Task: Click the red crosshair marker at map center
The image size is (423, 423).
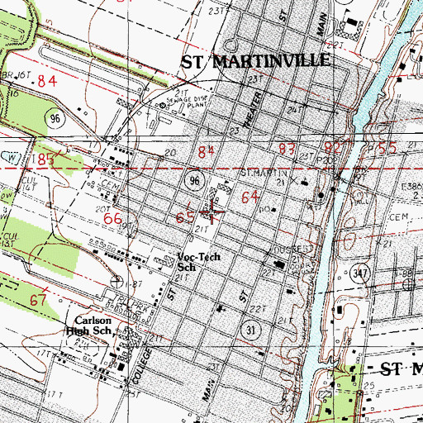Action: (x=211, y=211)
